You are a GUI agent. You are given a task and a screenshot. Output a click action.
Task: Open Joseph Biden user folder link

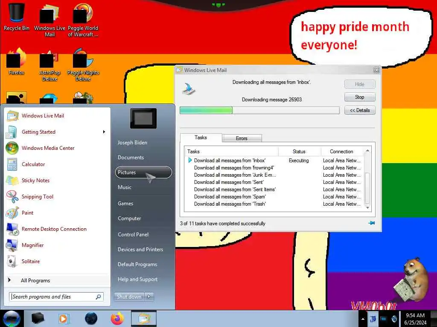click(132, 143)
